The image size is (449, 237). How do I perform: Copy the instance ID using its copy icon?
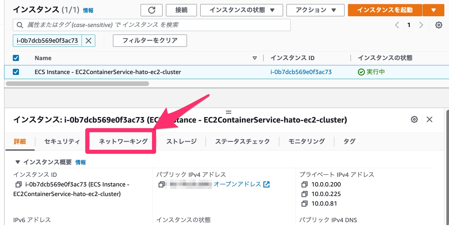19,184
